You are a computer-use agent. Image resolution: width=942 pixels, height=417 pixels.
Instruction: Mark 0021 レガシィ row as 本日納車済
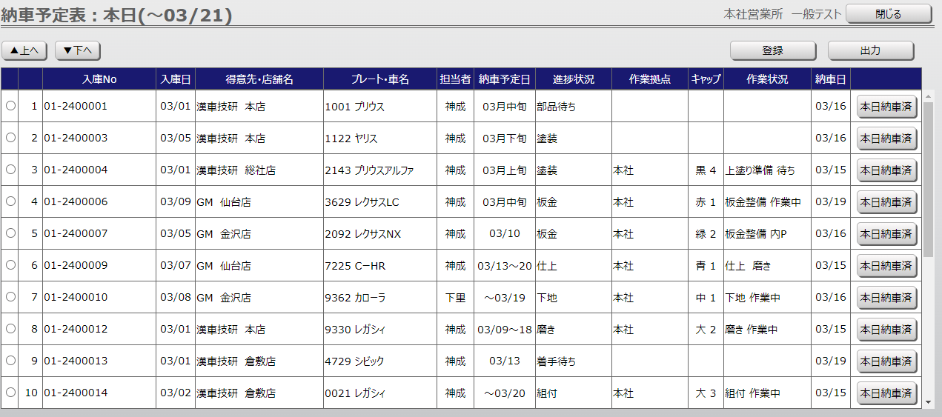tap(886, 393)
